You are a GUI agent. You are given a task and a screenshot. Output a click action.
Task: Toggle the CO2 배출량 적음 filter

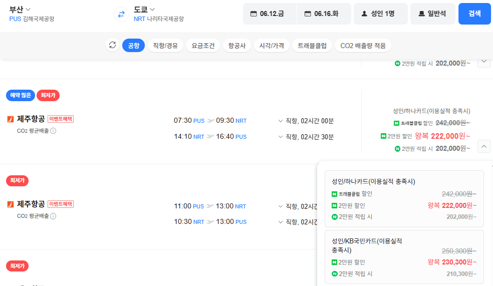click(363, 46)
